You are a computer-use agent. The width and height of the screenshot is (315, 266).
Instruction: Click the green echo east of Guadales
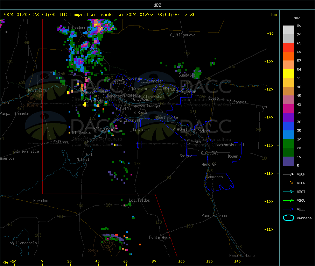point(198,73)
